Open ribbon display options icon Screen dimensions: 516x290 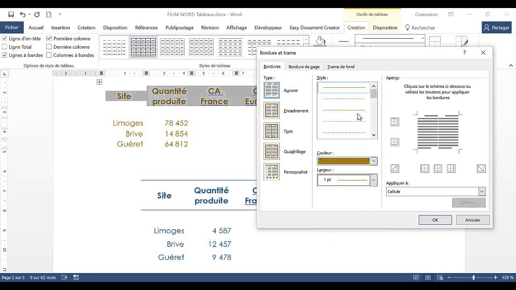[451, 14]
